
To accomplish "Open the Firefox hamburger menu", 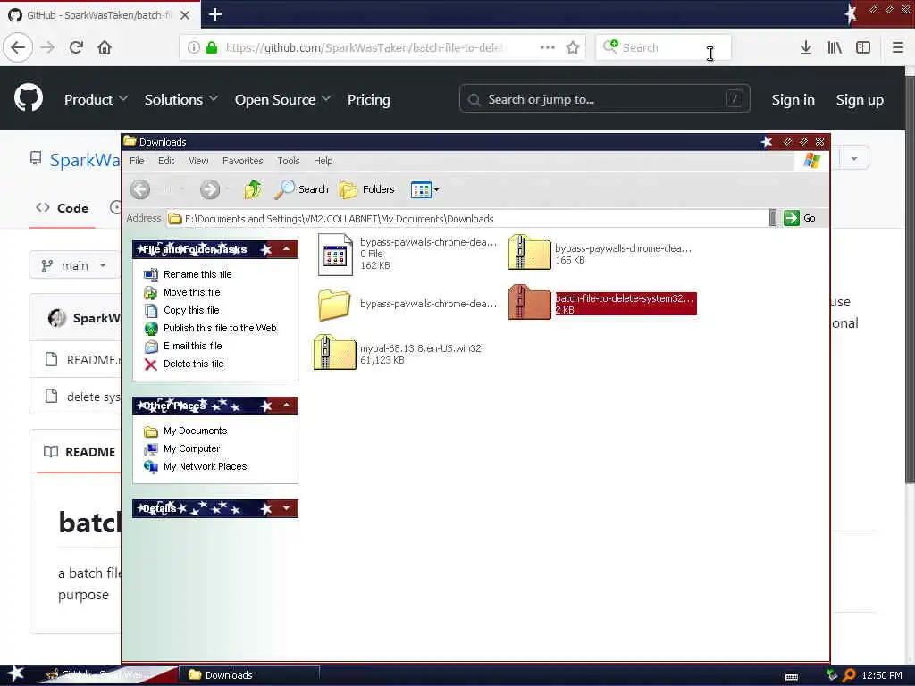I will pos(898,47).
